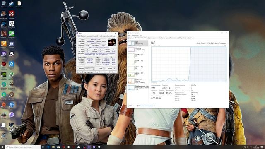Open the Users tab in Task Manager
This screenshot has width=265, height=149.
pyautogui.click(x=174, y=38)
